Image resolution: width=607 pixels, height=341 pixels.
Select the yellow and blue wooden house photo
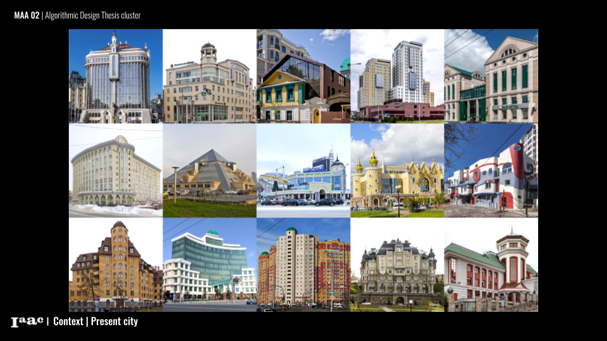coord(303,76)
